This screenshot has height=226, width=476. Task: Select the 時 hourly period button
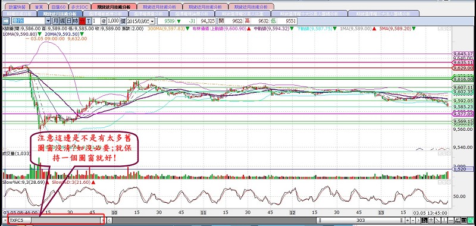tap(76, 21)
